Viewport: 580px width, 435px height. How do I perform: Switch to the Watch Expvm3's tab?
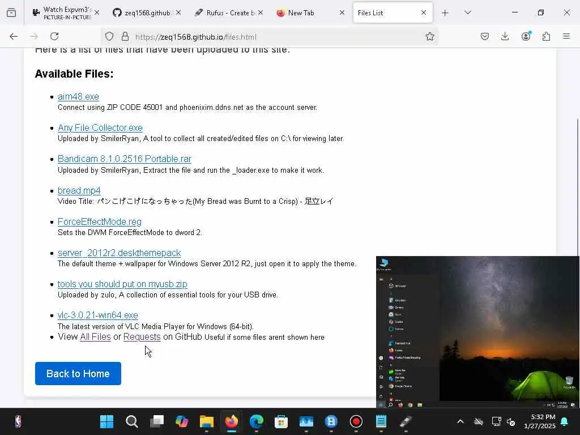pos(66,13)
